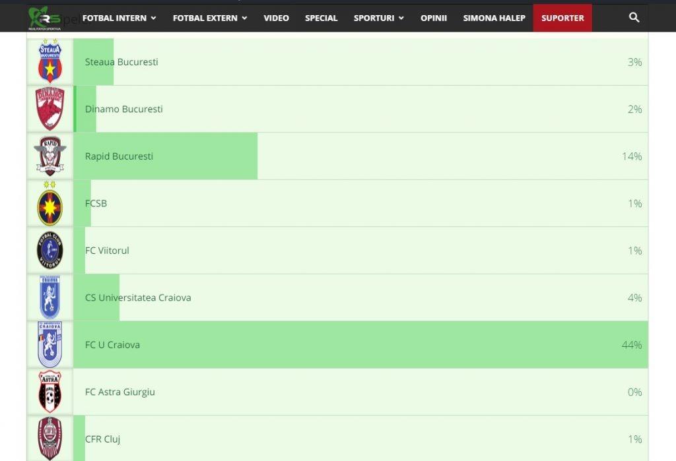The width and height of the screenshot is (676, 461).
Task: Click the 4% result for CS Universitatea
Action: coord(634,297)
